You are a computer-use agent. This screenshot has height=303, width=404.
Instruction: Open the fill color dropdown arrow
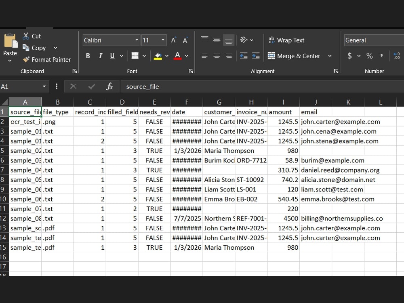pyautogui.click(x=167, y=56)
